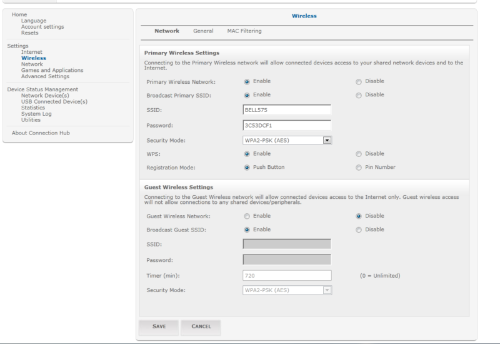Screen dimensions: 500x344
Task: Disable WPS radio option
Action: (x=359, y=154)
